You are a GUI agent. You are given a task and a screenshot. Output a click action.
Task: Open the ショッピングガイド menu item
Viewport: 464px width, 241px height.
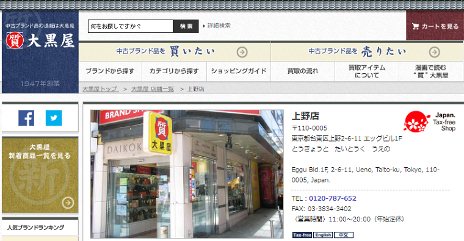(x=239, y=71)
